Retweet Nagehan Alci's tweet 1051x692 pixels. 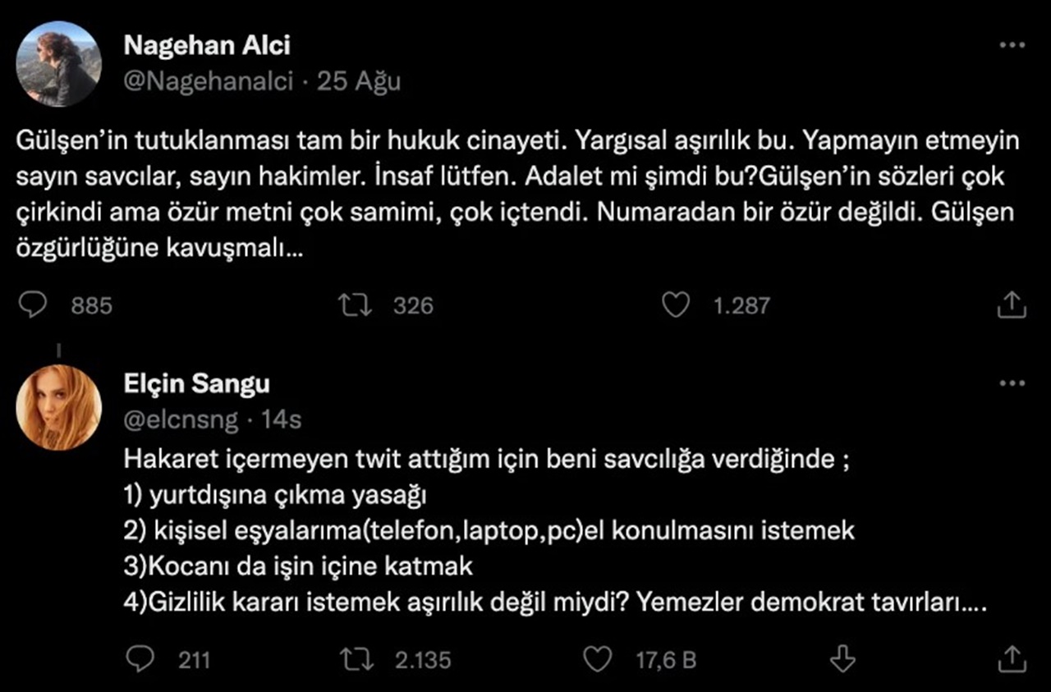(x=356, y=306)
